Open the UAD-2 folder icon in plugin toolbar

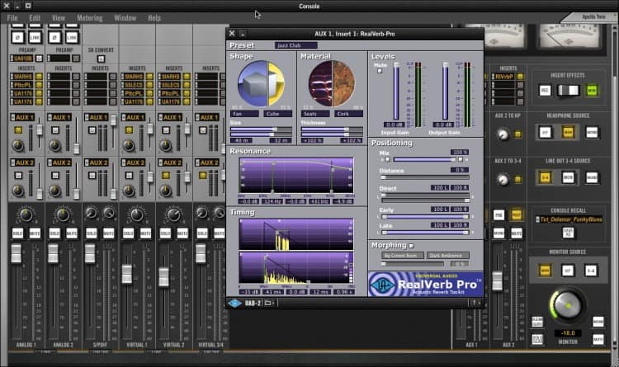point(268,303)
